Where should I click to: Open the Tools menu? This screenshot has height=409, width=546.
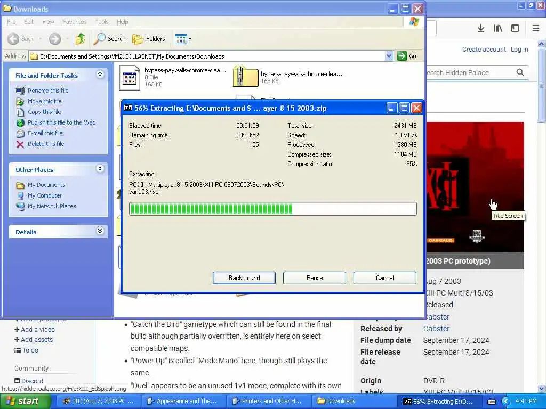(102, 22)
